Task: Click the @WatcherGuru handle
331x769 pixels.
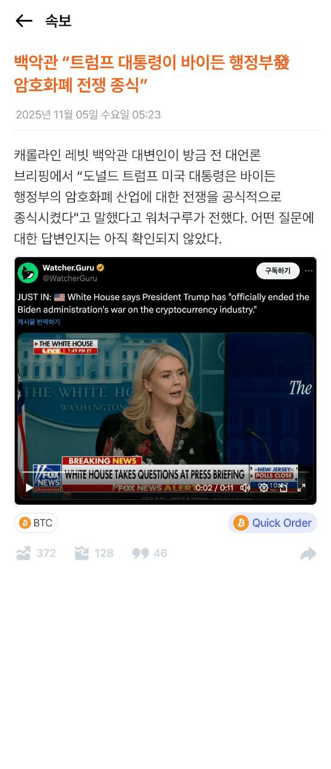Action: (x=70, y=278)
